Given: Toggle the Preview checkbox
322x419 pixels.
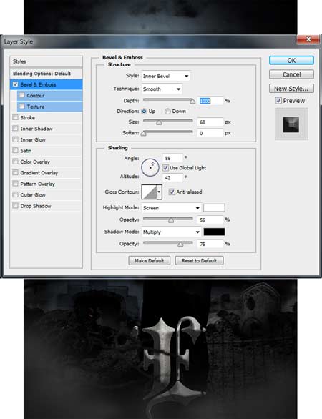Looking at the screenshot, I should coord(278,101).
